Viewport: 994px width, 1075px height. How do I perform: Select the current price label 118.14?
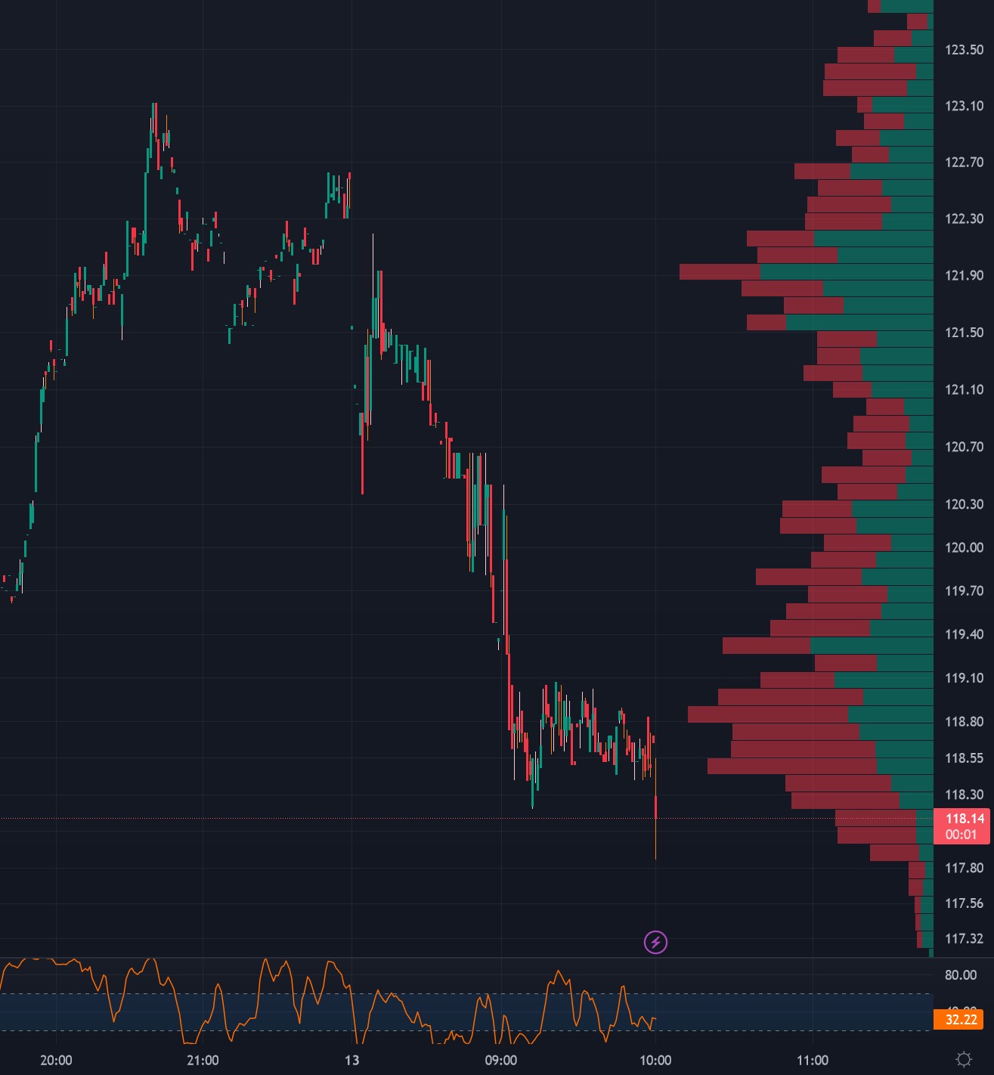[x=965, y=818]
